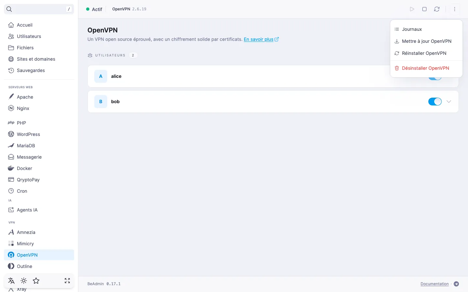This screenshot has height=292, width=468.
Task: Click the fullscreen expand icon
Action: (67, 281)
